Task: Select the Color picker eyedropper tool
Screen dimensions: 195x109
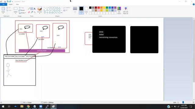Action: (32, 12)
